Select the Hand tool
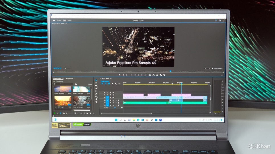This screenshot has height=154, width=275. click(96, 99)
